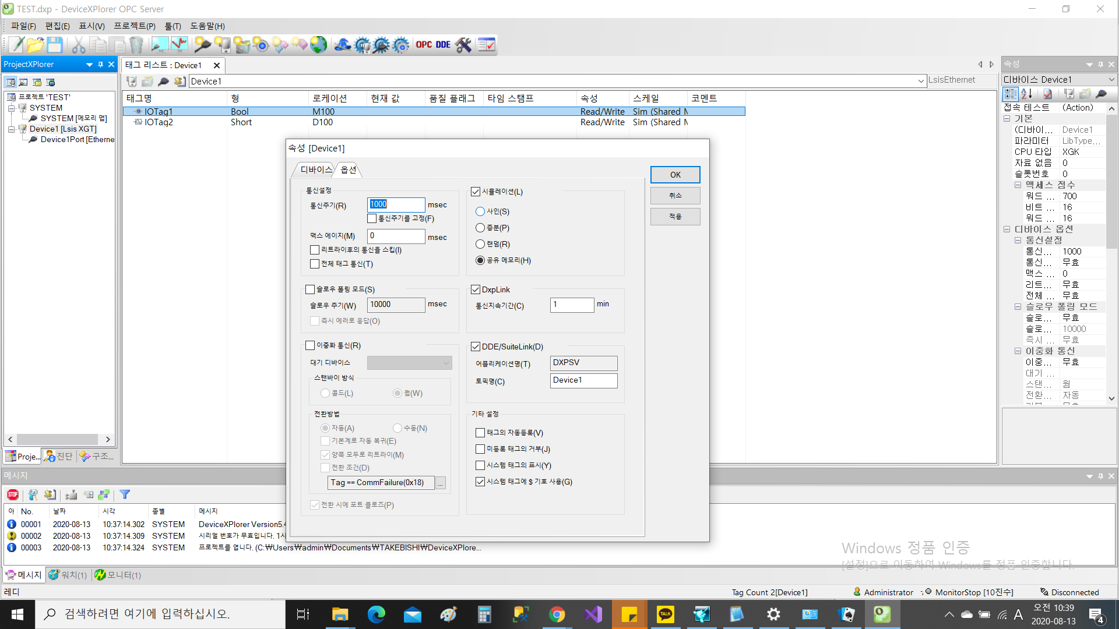
Task: Open the 프로젝트(P) menu
Action: 135,26
